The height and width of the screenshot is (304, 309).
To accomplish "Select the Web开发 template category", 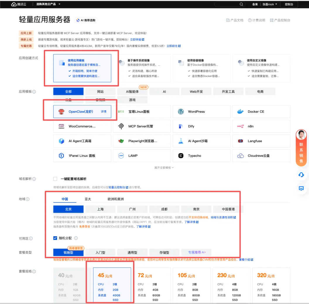I will pos(196,91).
